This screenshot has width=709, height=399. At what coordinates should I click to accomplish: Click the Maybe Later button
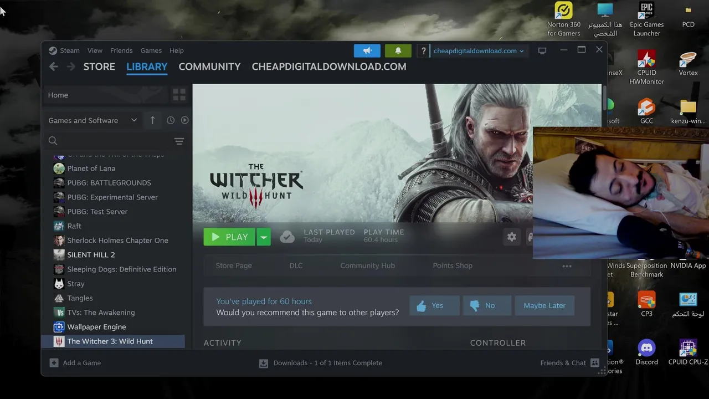(x=544, y=305)
